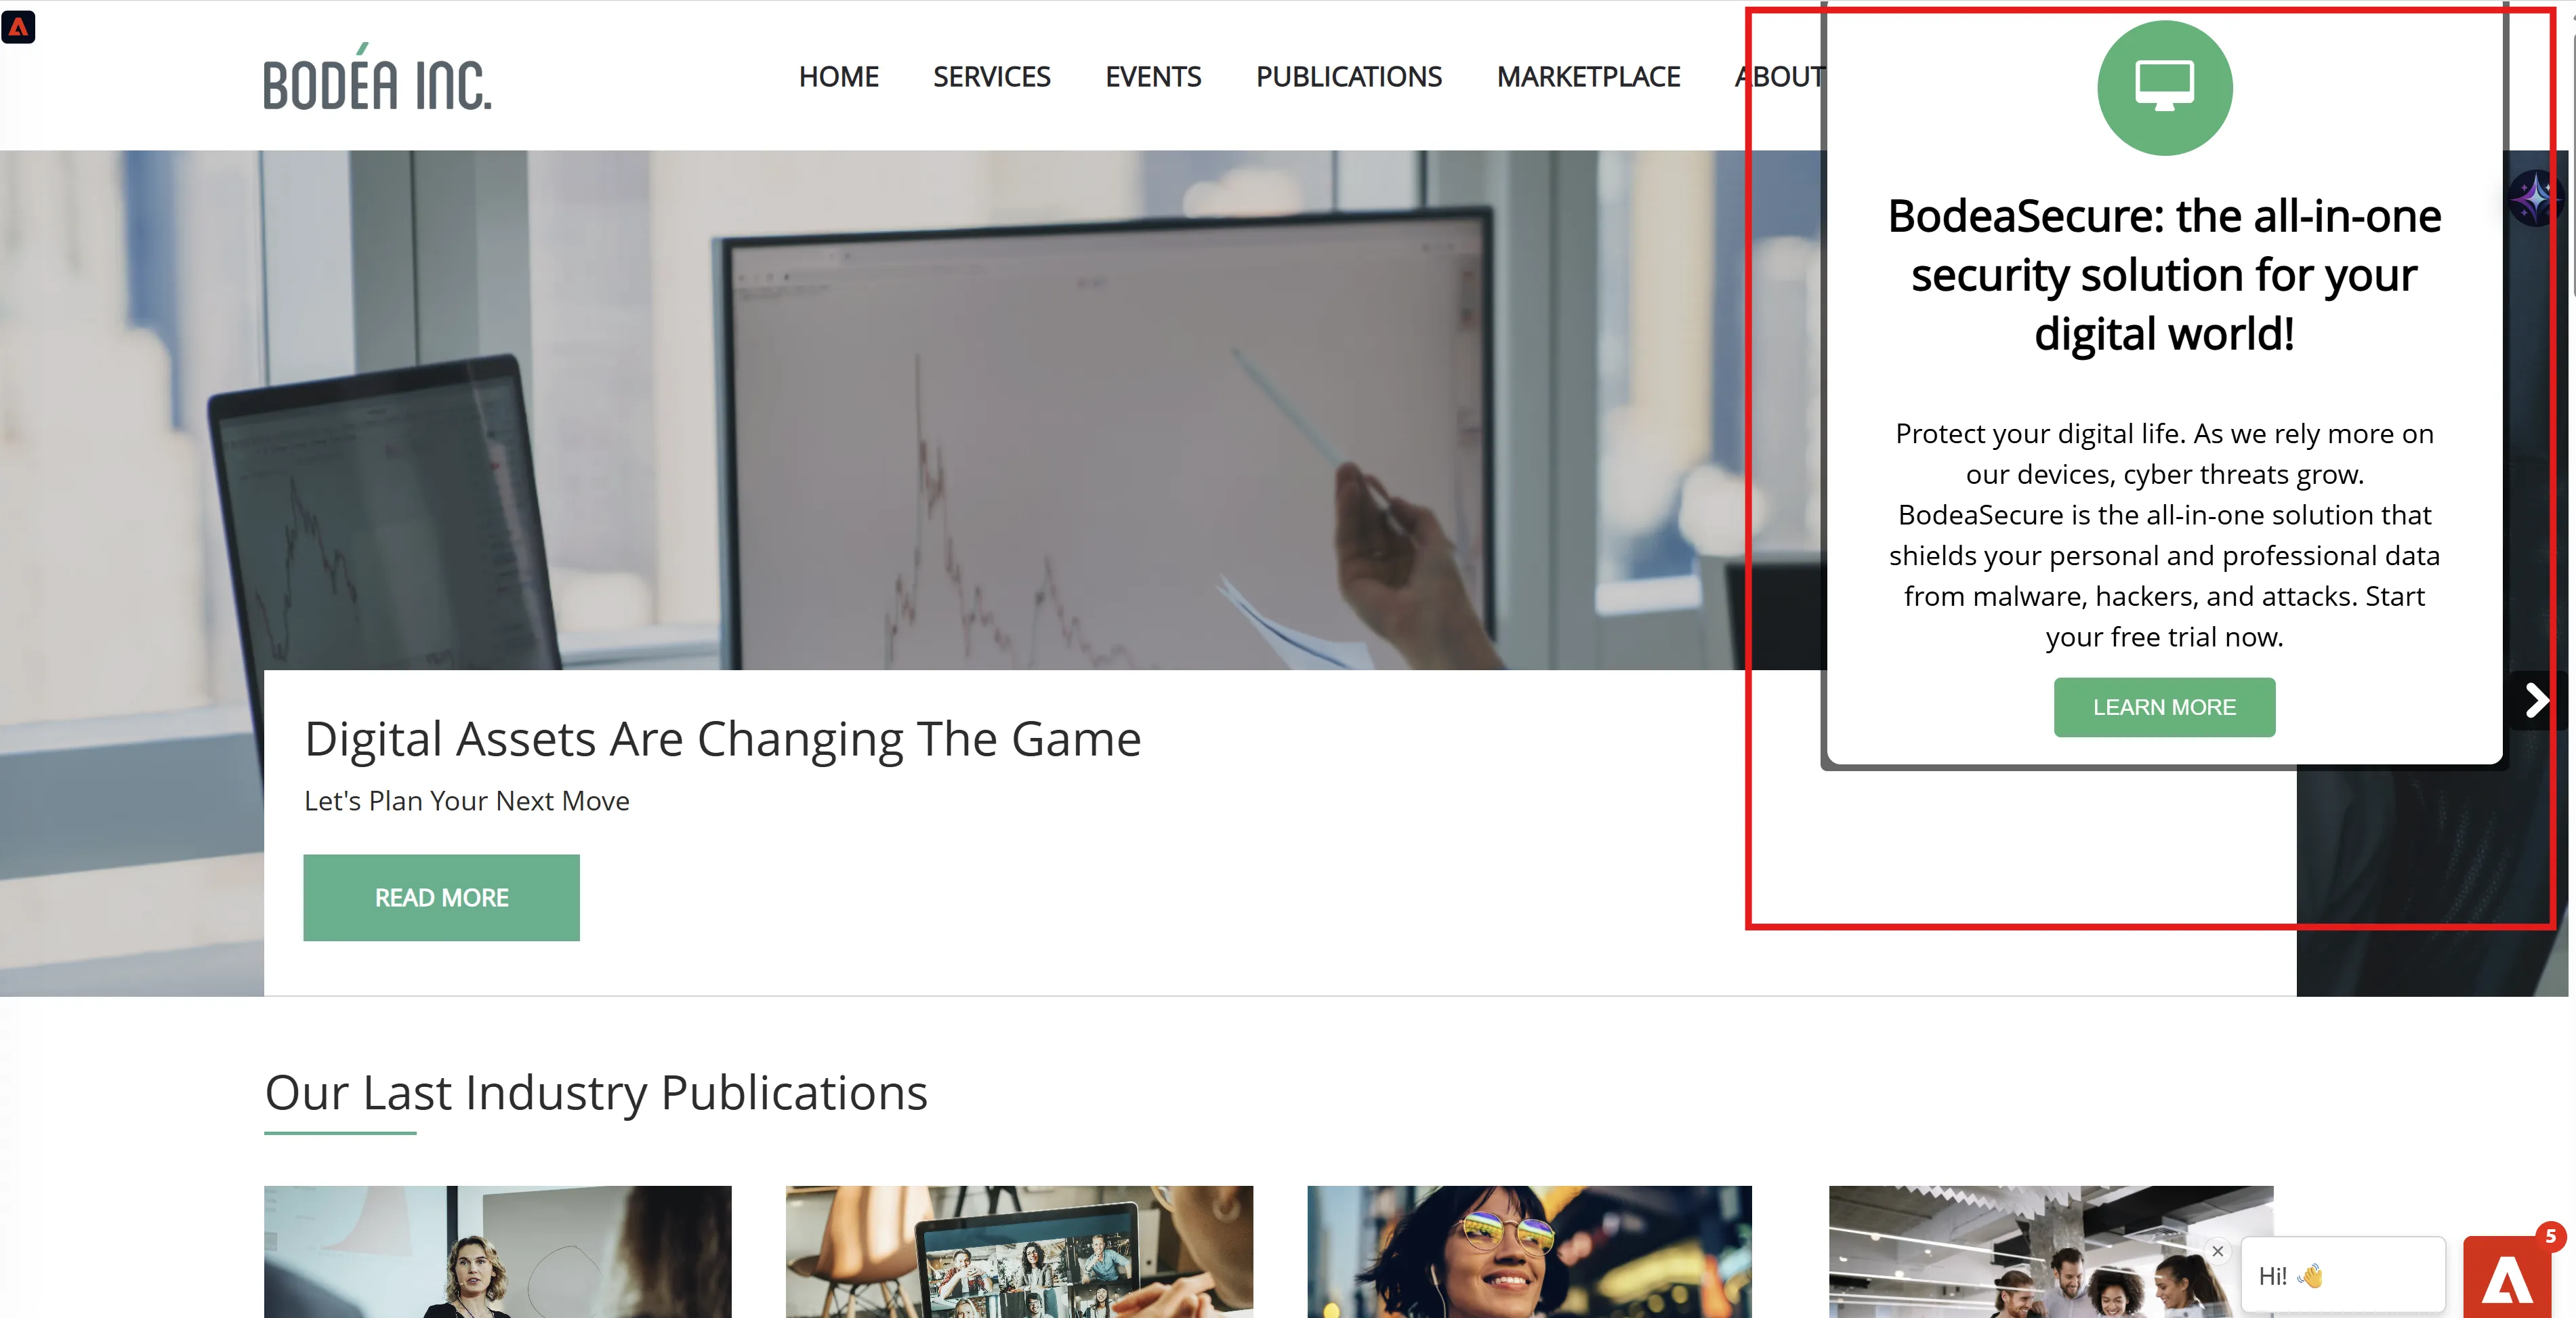
Task: Open the PUBLICATIONS menu item
Action: tap(1348, 77)
